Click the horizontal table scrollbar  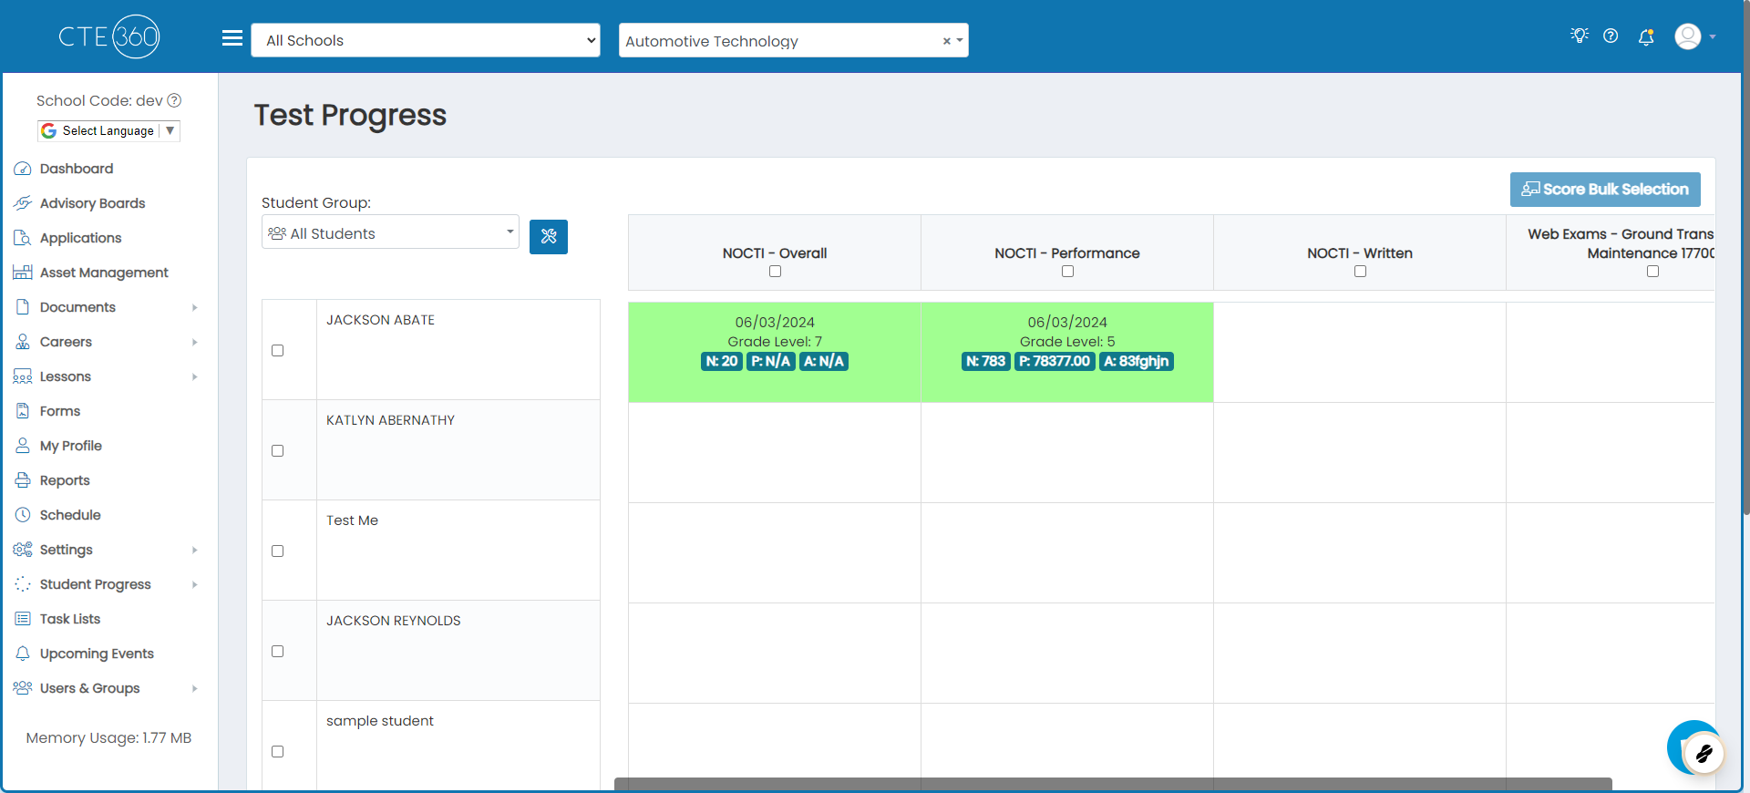coord(1113,784)
